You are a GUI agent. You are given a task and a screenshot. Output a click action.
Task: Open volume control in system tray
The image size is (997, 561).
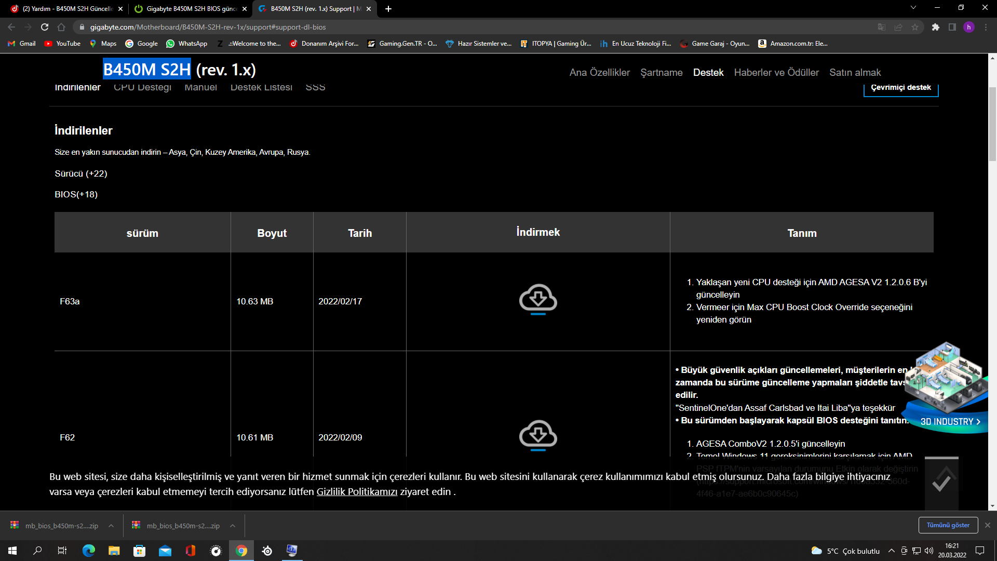tap(929, 551)
